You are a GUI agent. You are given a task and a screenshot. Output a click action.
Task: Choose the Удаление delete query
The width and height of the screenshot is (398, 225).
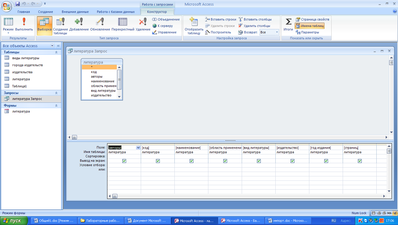pyautogui.click(x=143, y=25)
